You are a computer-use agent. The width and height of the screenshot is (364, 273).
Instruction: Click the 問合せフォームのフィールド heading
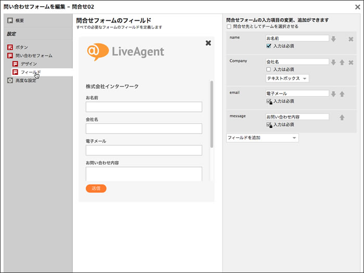pos(114,20)
